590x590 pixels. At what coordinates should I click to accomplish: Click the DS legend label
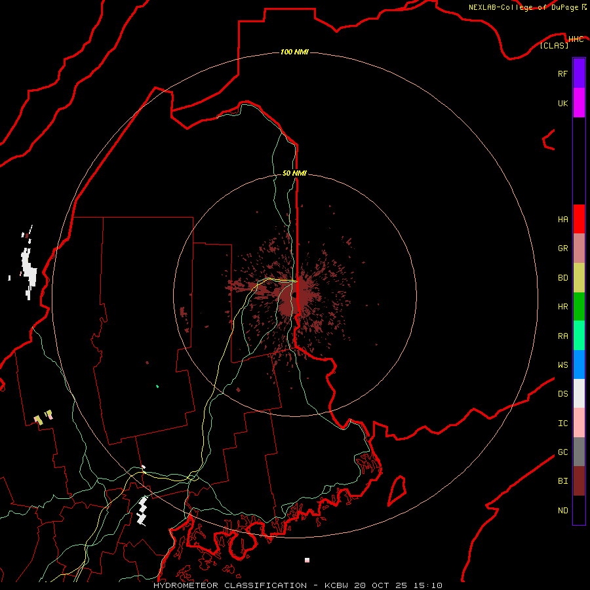click(562, 394)
